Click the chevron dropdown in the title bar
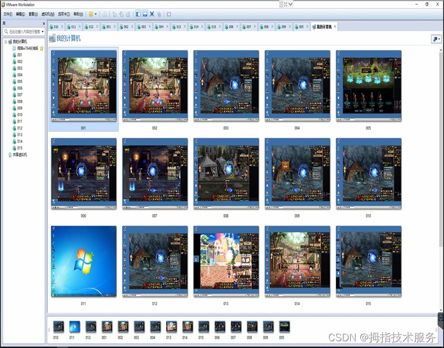444x348 pixels. click(x=290, y=4)
